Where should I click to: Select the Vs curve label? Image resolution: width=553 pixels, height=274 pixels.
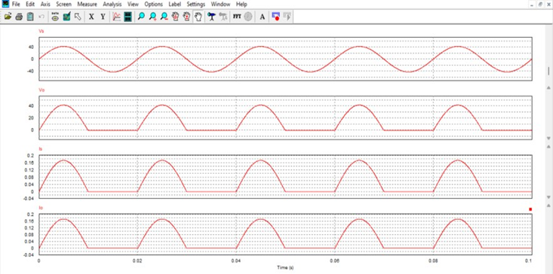coord(41,32)
